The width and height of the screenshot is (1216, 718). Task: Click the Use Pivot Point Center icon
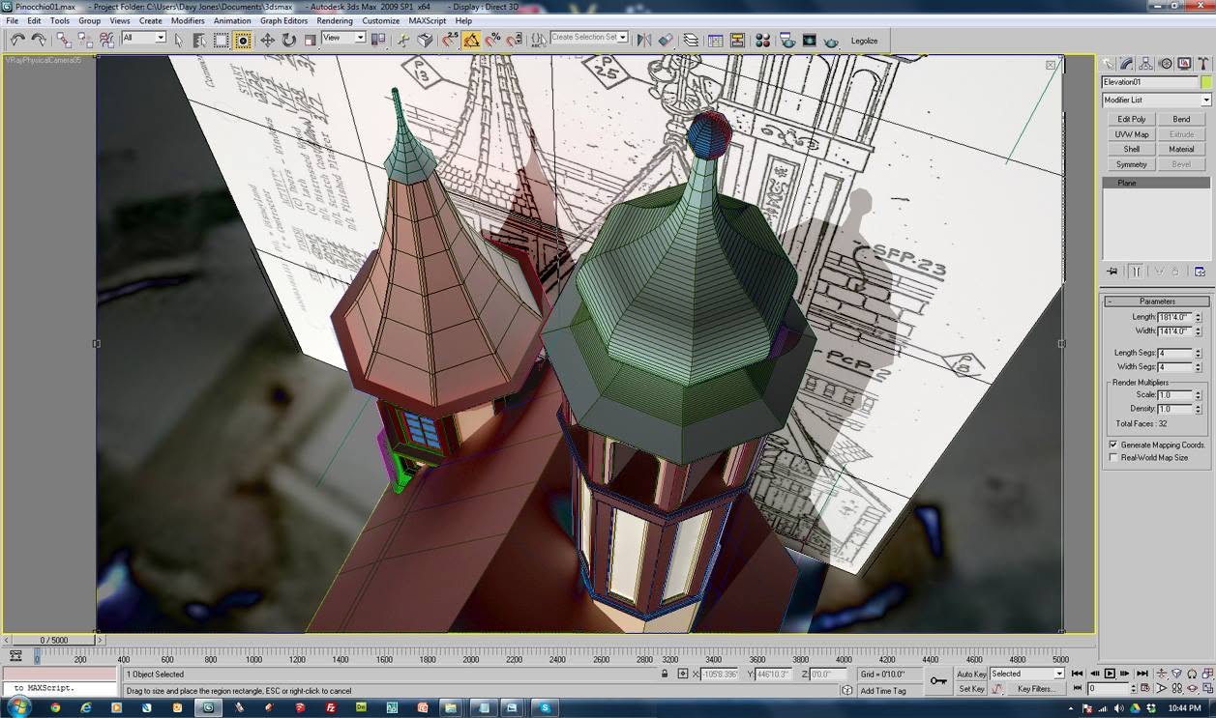[378, 40]
